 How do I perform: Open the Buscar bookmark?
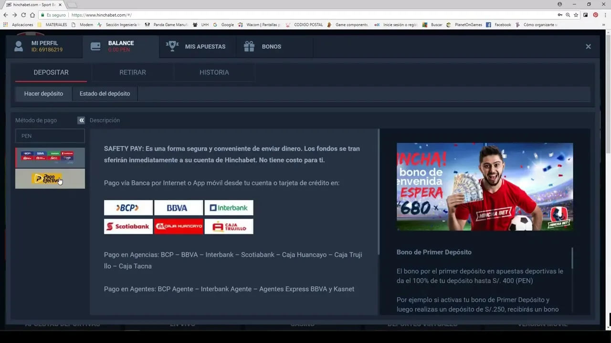pos(432,25)
